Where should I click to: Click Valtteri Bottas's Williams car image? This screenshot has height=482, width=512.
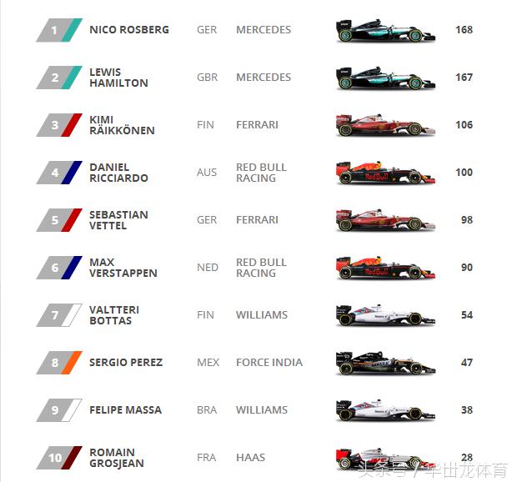pos(384,316)
